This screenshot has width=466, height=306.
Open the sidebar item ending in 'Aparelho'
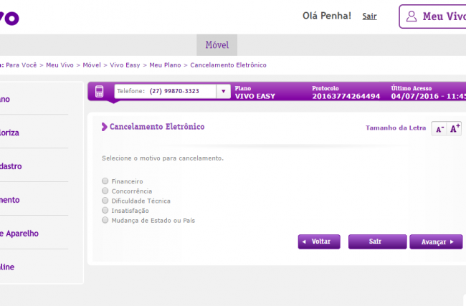point(19,234)
